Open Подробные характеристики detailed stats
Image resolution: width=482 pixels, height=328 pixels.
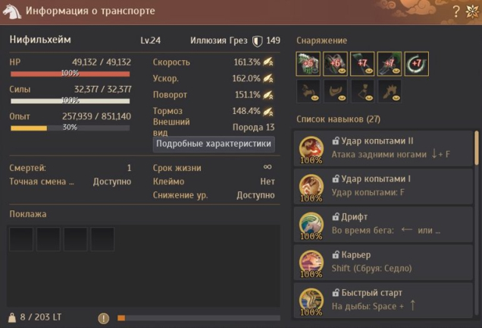(x=214, y=143)
